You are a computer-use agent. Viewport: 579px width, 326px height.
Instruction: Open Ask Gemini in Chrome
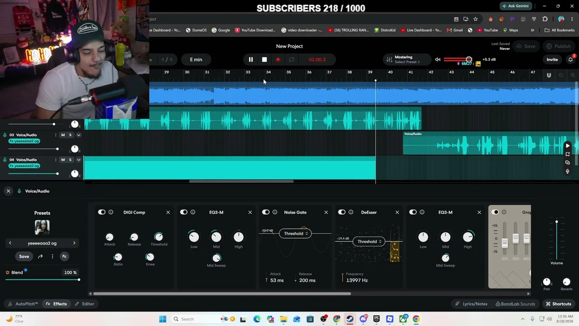click(515, 6)
